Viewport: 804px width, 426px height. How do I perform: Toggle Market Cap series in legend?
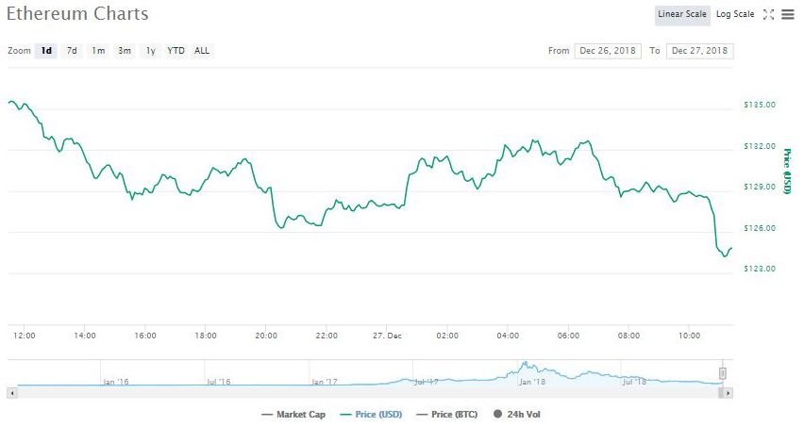click(x=293, y=415)
